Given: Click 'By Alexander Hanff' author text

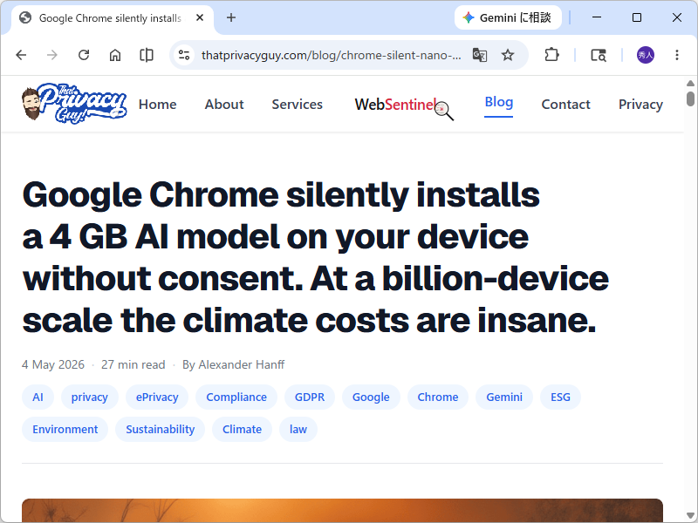Looking at the screenshot, I should 233,364.
